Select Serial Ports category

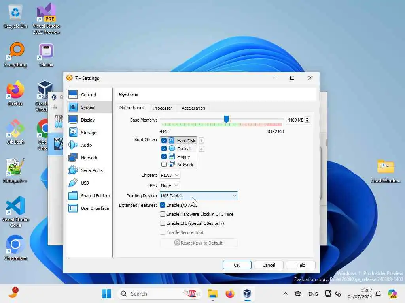[x=90, y=170]
